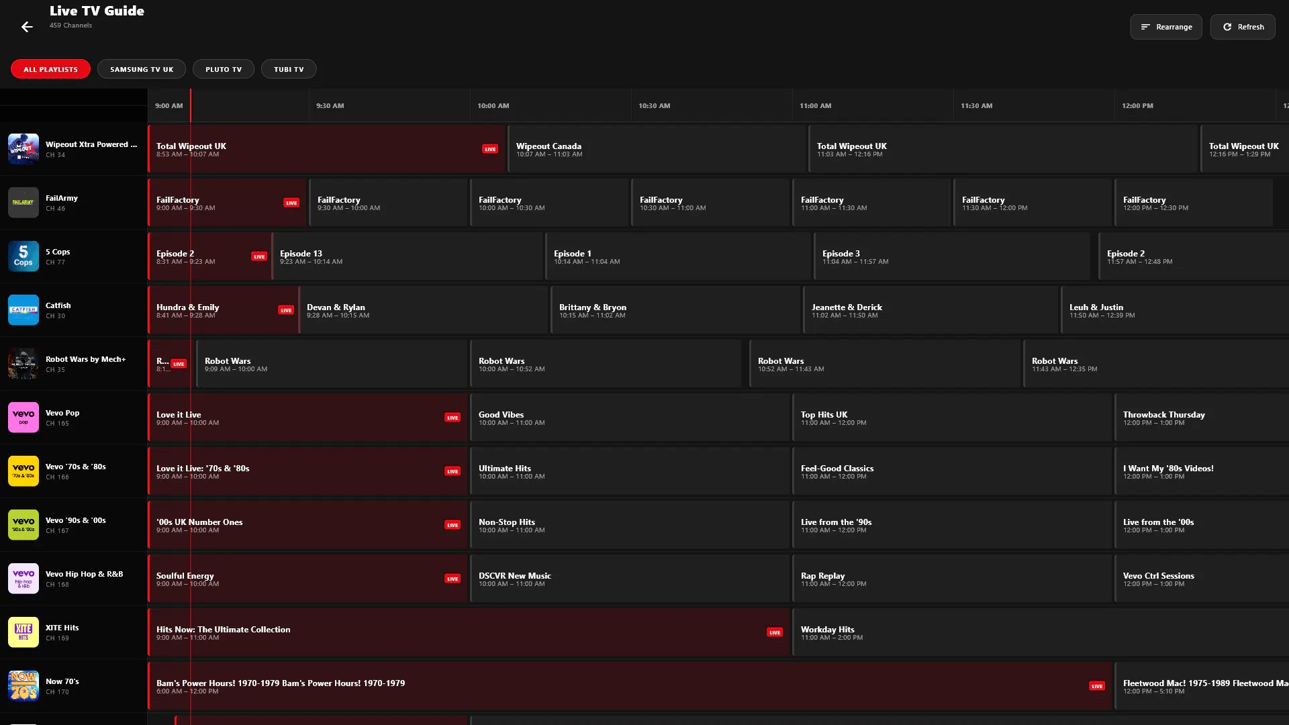This screenshot has height=725, width=1289.
Task: Select Top Hits UK program
Action: click(x=952, y=418)
